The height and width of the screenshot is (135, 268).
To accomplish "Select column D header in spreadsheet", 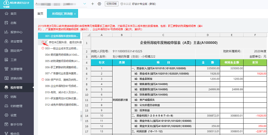I will click(208, 35).
